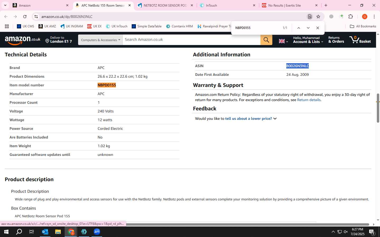380x237 pixels.
Task: Click the highlighted model number NBPD0155
Action: [107, 85]
